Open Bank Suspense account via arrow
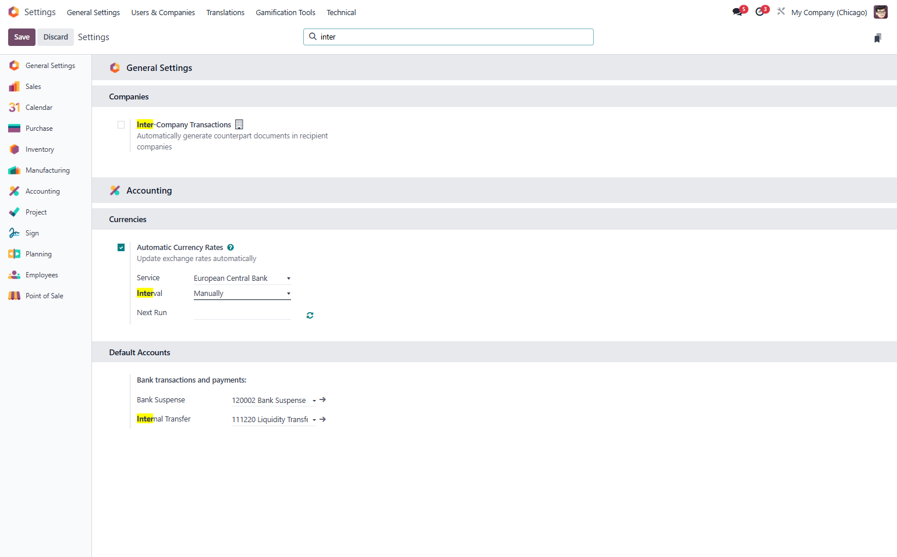The image size is (897, 557). coord(323,400)
